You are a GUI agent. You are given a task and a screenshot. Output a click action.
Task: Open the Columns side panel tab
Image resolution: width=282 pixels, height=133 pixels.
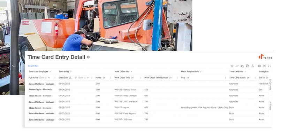click(270, 84)
